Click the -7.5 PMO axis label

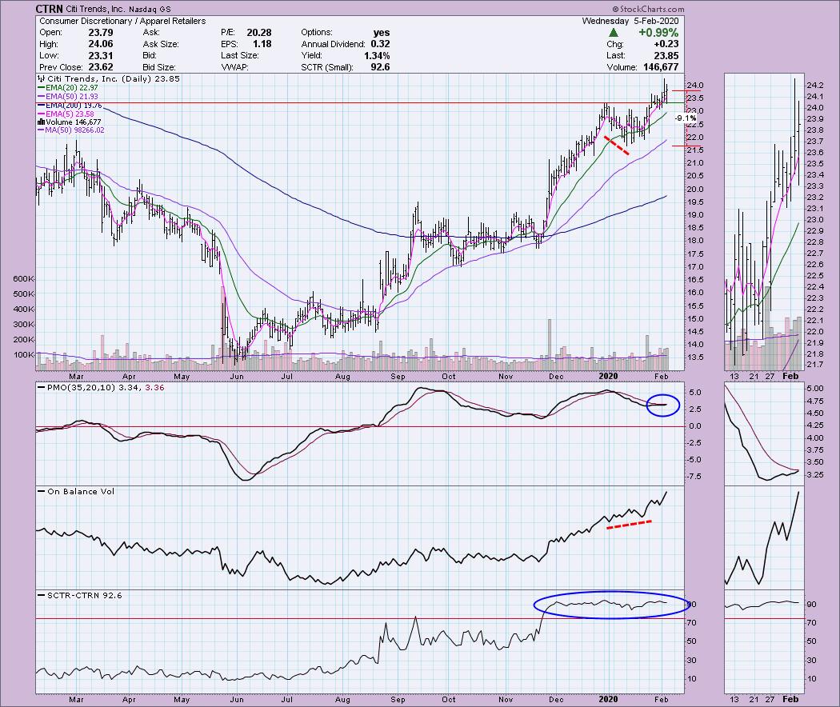695,476
